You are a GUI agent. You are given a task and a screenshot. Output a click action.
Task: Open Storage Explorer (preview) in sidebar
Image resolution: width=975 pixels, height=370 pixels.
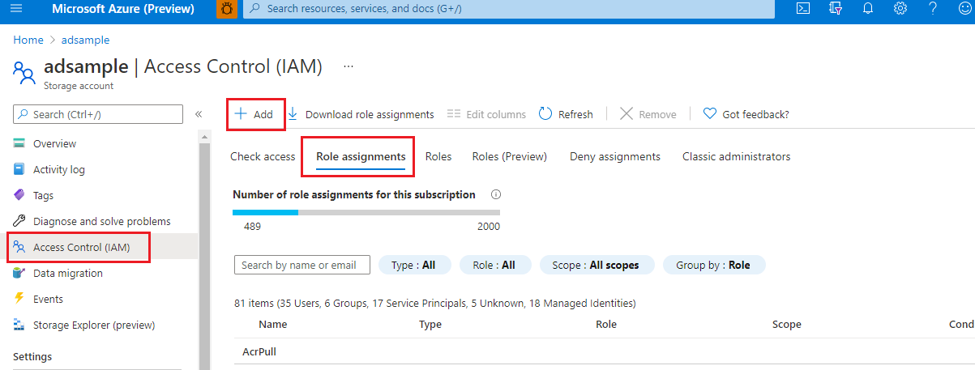[x=93, y=325]
